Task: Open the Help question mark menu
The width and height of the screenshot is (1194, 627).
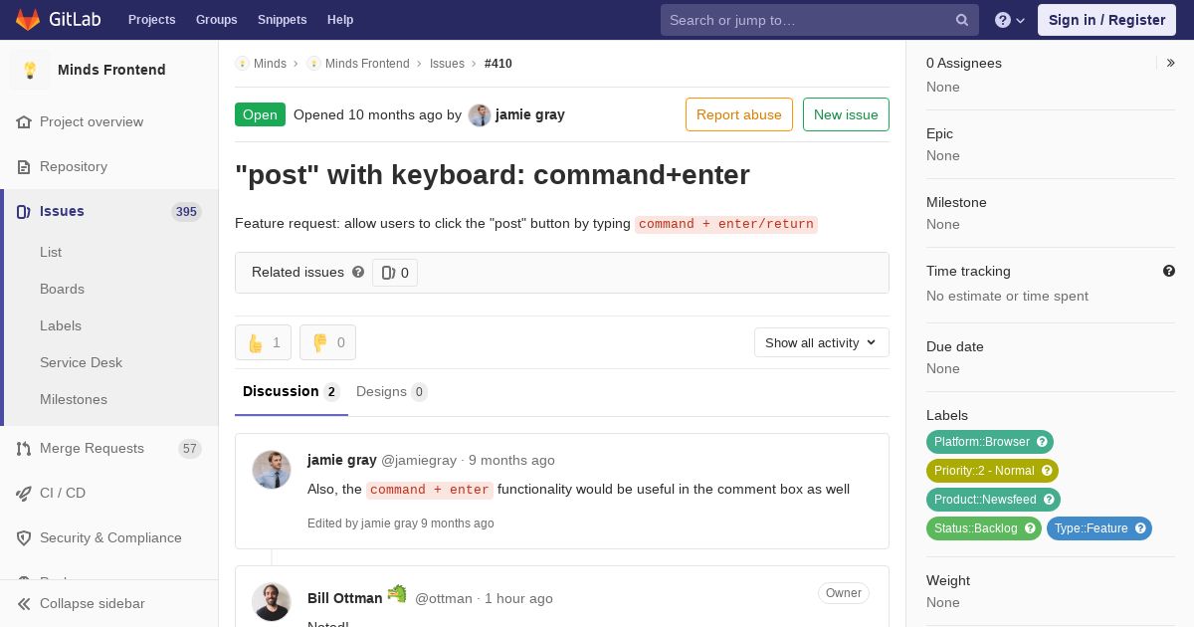Action: (1010, 20)
